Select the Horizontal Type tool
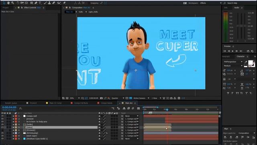Image resolution: width=257 pixels, height=145 pixels. pos(40,3)
